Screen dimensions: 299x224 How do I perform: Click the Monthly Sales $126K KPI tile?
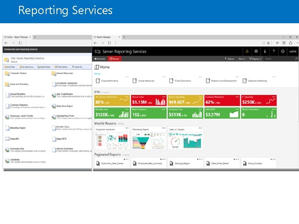tap(112, 113)
